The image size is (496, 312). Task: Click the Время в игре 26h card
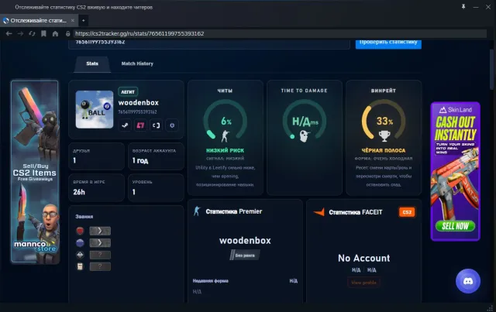click(x=96, y=187)
